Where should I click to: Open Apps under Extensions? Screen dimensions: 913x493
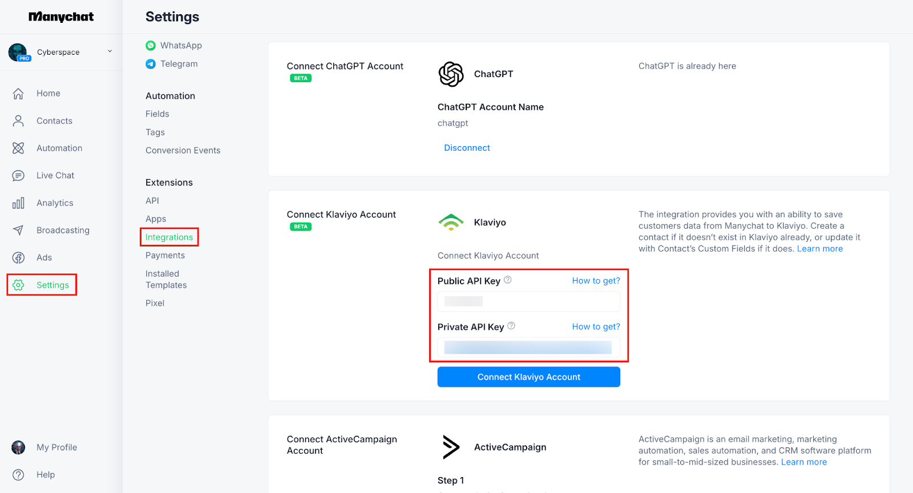156,219
